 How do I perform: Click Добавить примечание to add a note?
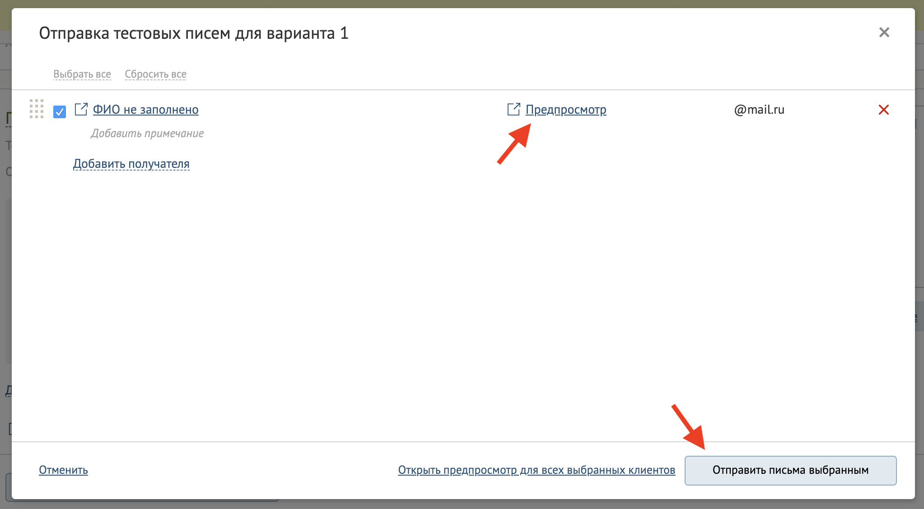[x=147, y=134]
